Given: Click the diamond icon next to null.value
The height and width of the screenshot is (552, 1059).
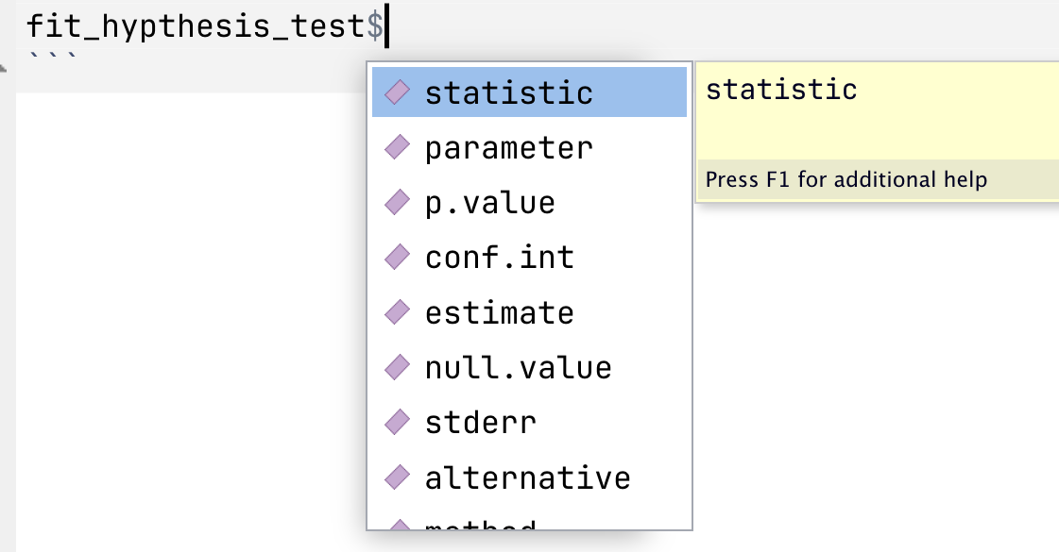Looking at the screenshot, I should click(x=398, y=366).
